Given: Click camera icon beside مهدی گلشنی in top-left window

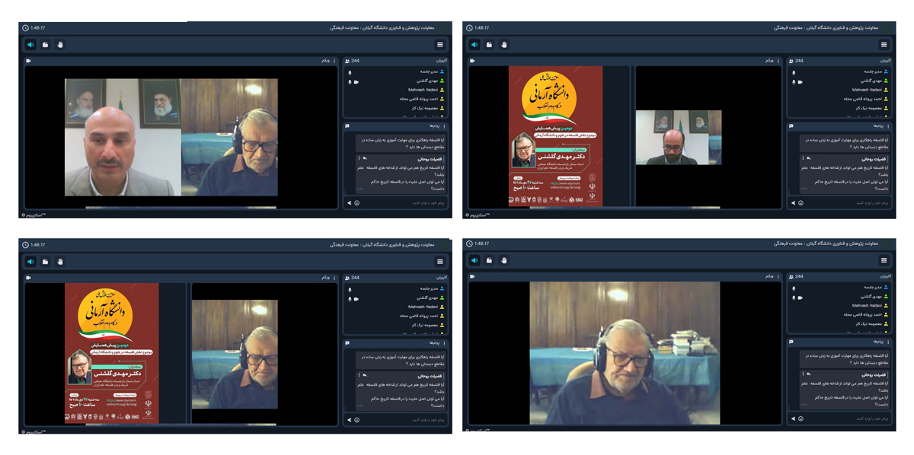Looking at the screenshot, I should 356,81.
